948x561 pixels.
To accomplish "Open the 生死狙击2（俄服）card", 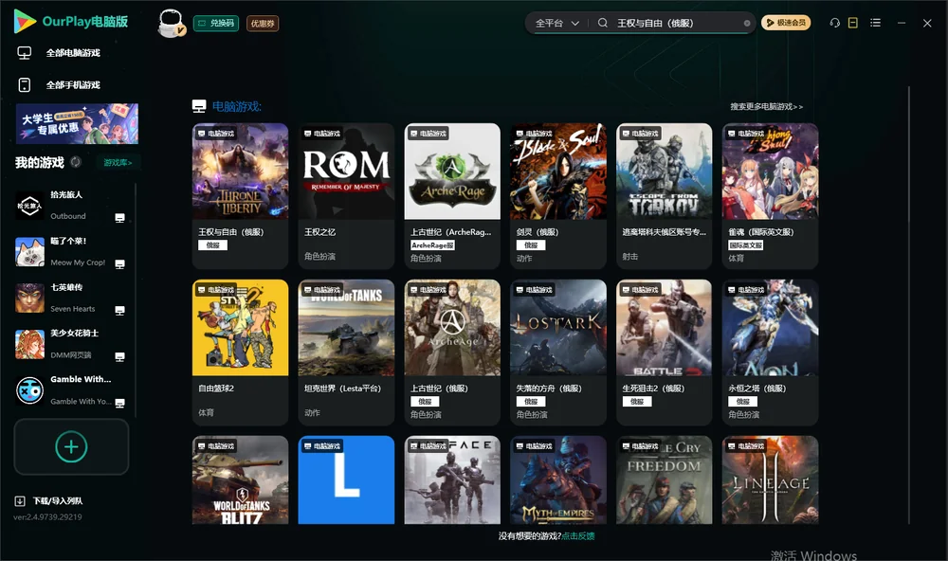I will point(664,352).
